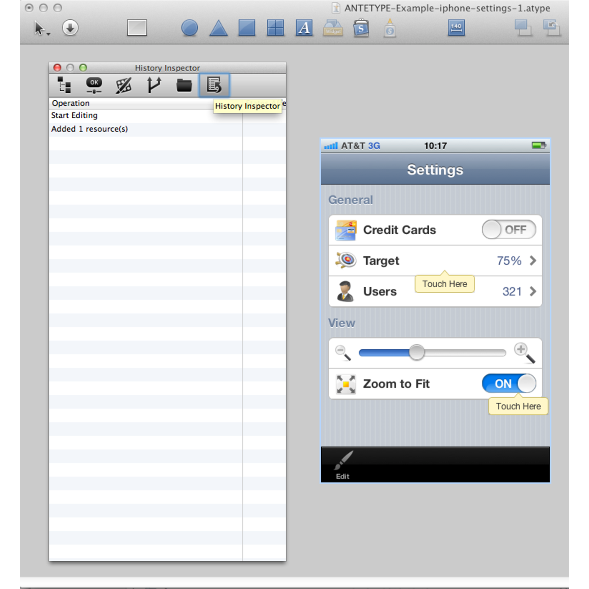This screenshot has height=589, width=589.
Task: Click the zoom-in magnifier plus button
Action: [524, 352]
